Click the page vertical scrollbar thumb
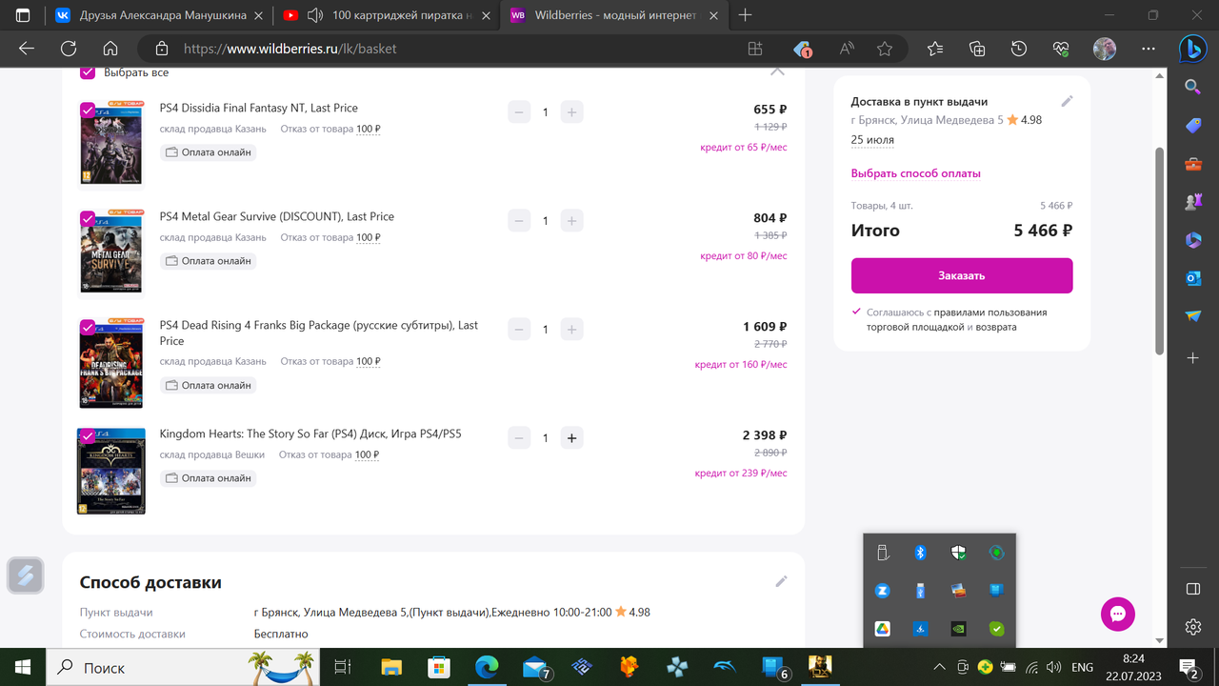This screenshot has width=1219, height=686. pyautogui.click(x=1159, y=251)
